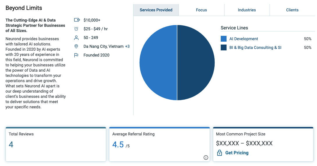Click the $XX,XXX – $XXX,XXX project size text

244,143
